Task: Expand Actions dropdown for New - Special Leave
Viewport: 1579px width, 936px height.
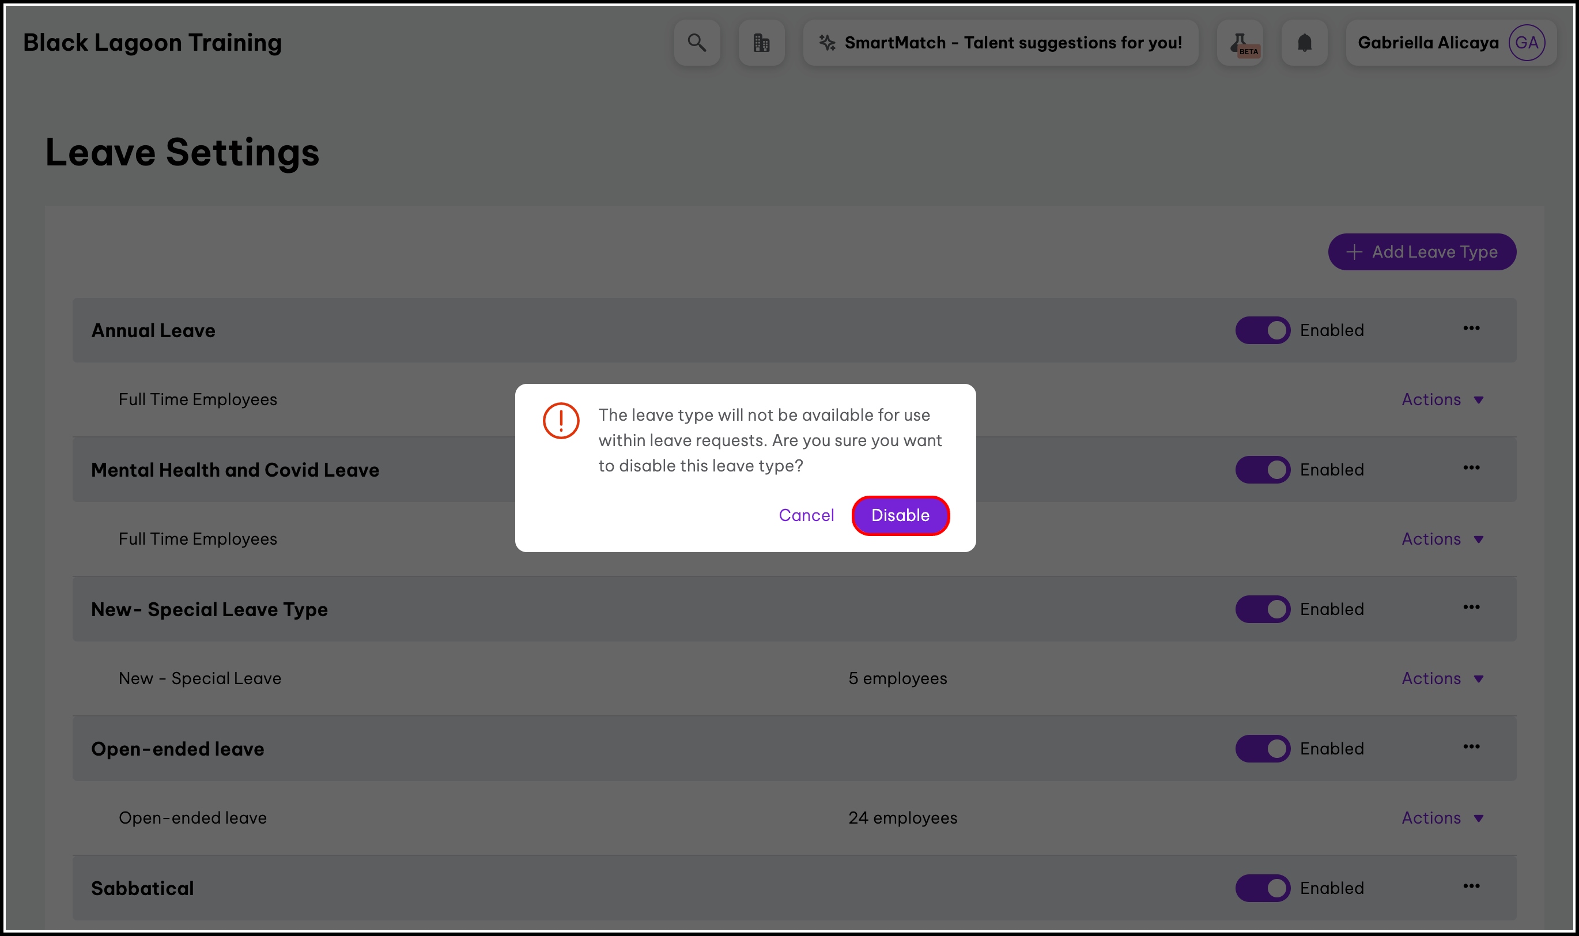Action: 1442,679
